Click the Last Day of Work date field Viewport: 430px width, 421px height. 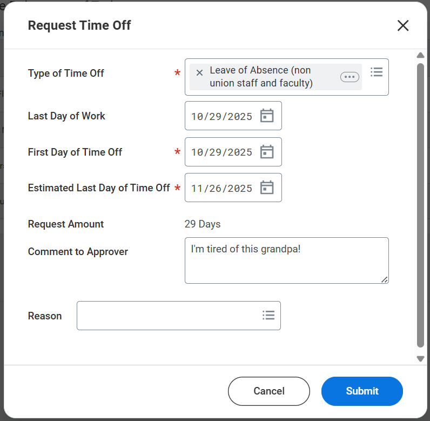(221, 116)
